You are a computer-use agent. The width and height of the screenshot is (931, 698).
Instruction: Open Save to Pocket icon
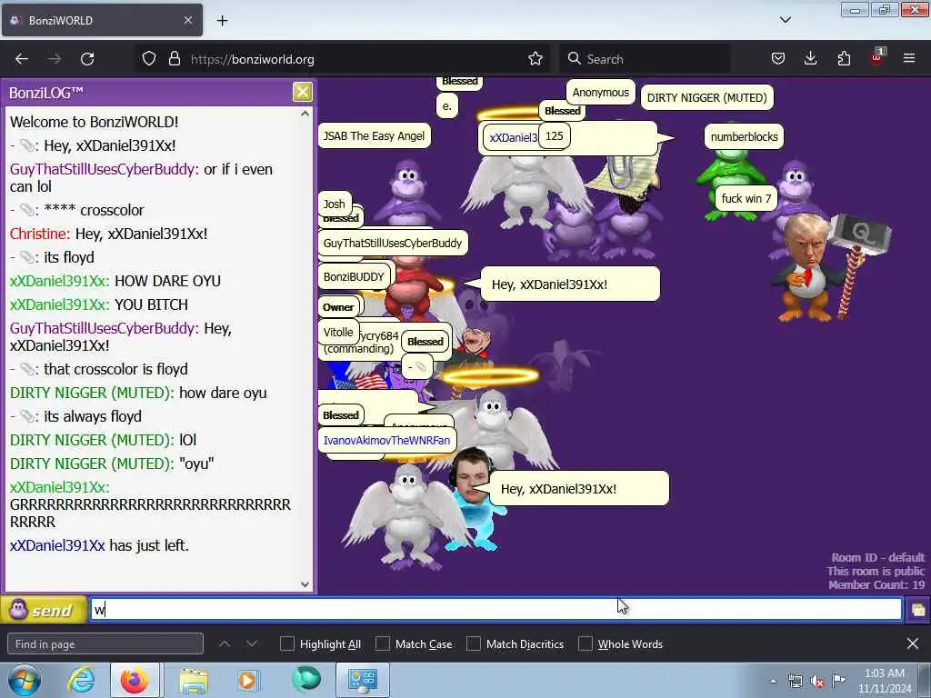tap(778, 59)
